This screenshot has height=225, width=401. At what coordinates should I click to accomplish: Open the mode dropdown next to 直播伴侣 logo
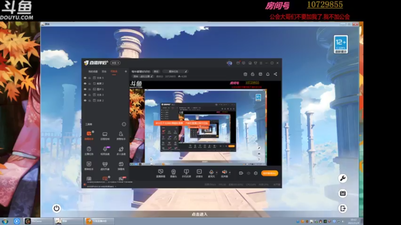[x=115, y=63]
